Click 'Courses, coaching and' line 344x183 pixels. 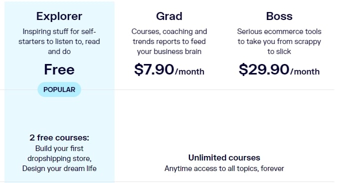tap(169, 31)
